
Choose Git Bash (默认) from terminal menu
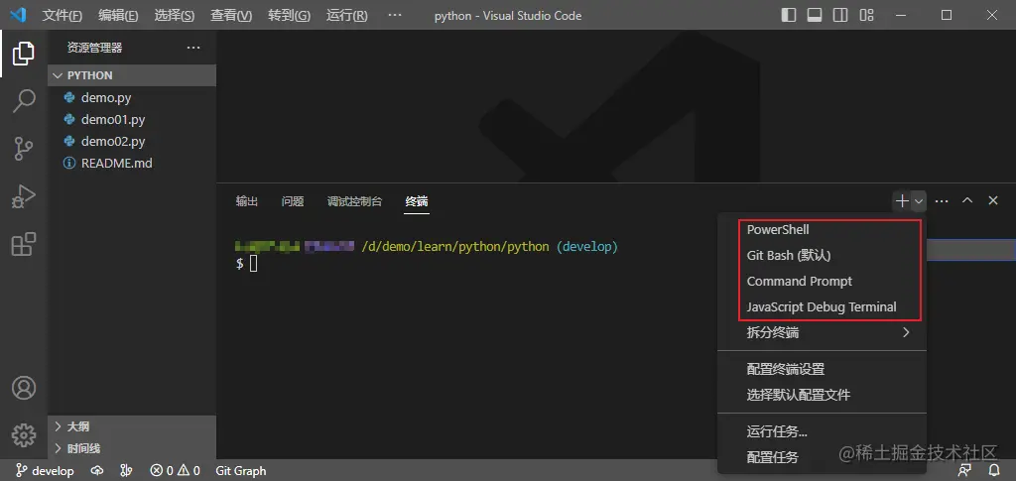(x=823, y=256)
